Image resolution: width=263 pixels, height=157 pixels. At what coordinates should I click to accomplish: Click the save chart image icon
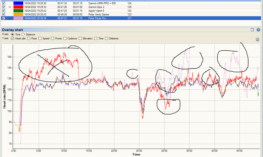tap(257, 39)
